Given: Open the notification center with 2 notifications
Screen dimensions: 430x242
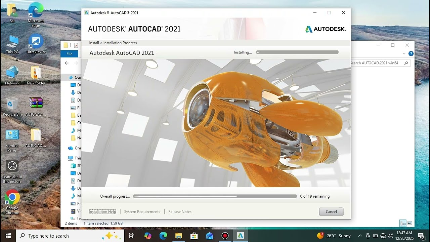Looking at the screenshot, I should [422, 236].
